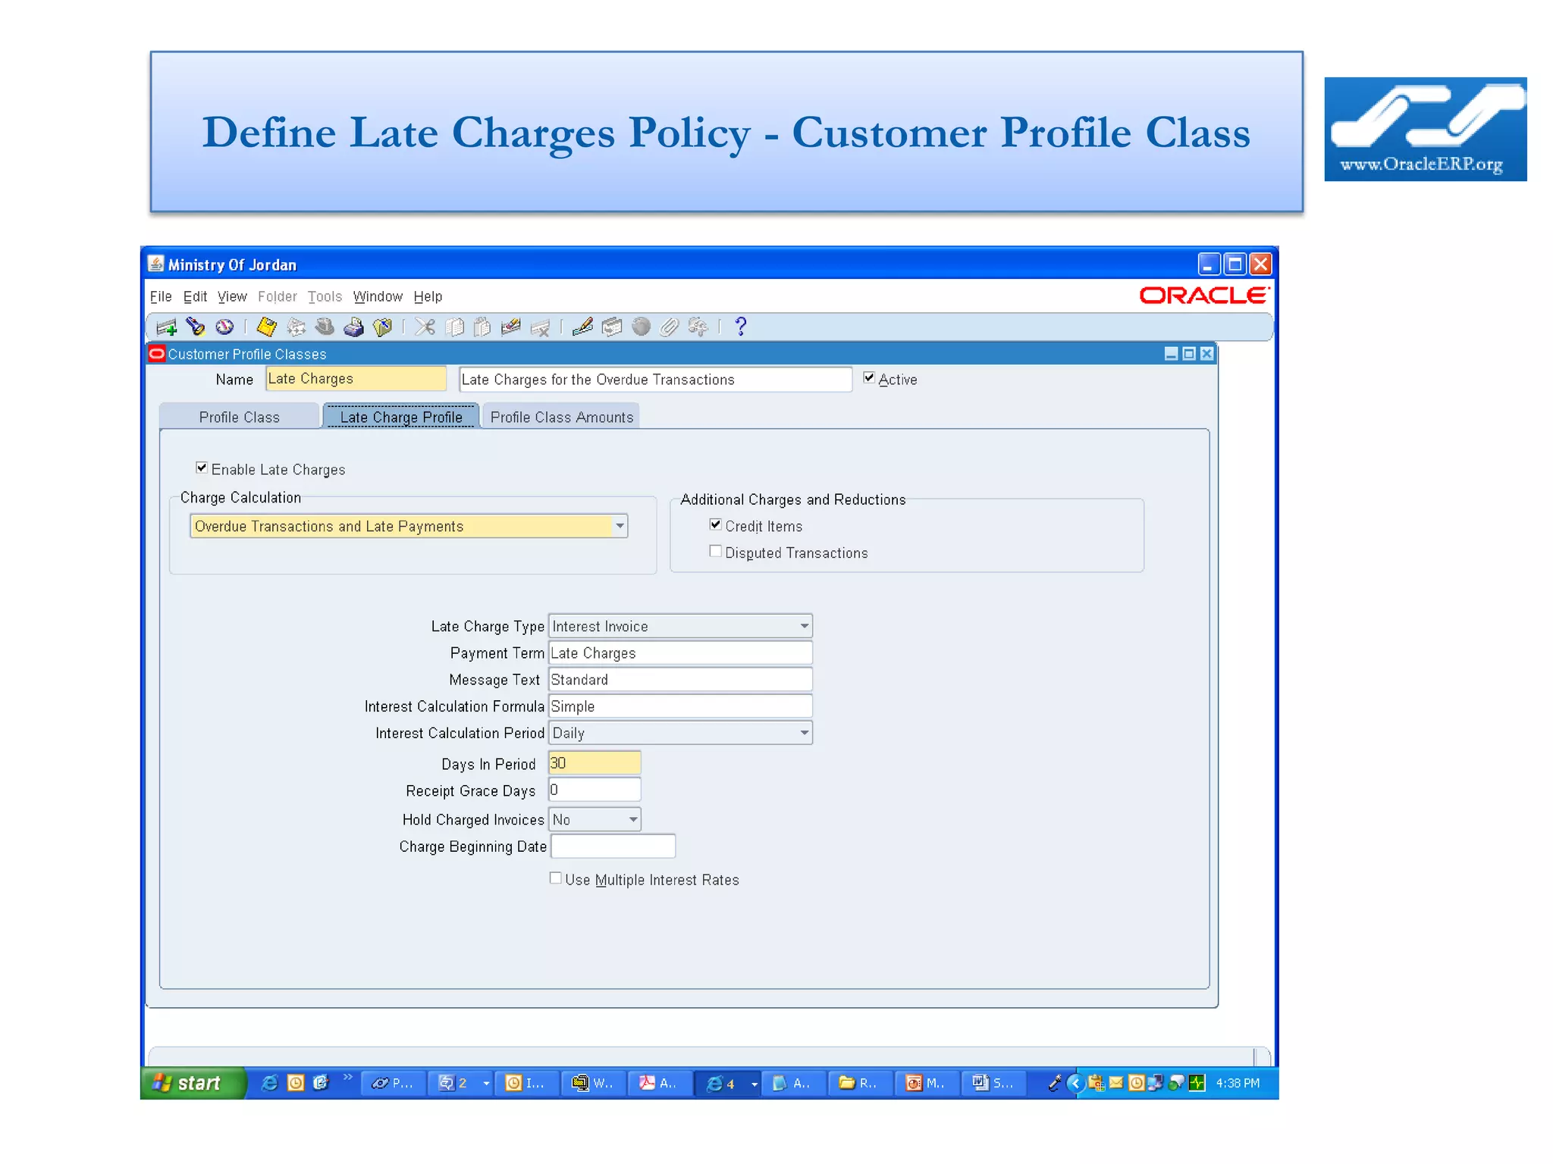Click the Attachments paperclip icon
The image size is (1553, 1164).
tap(669, 327)
